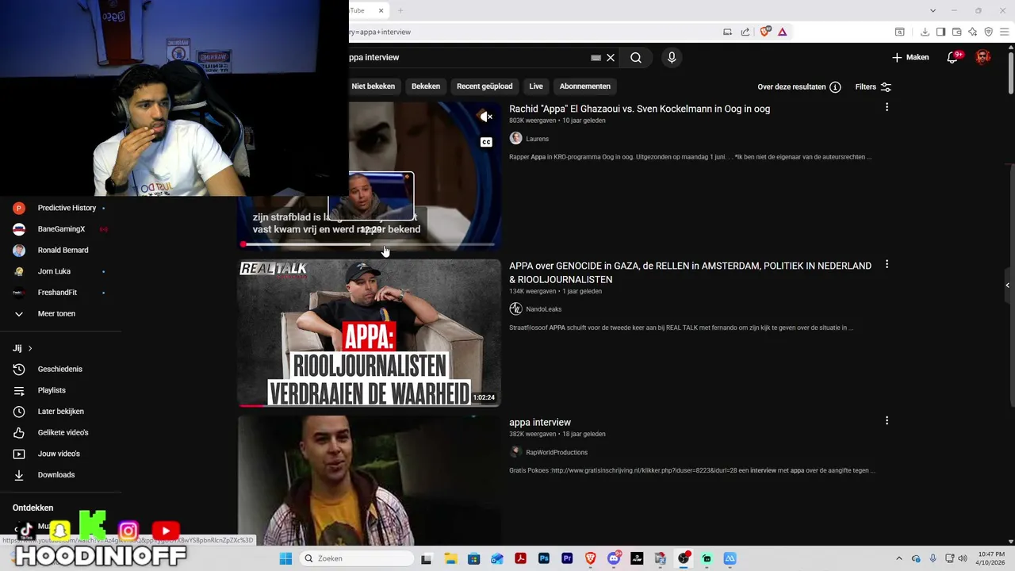Open more options for the APPA over GENOCIDE video
The height and width of the screenshot is (571, 1015).
(887, 264)
